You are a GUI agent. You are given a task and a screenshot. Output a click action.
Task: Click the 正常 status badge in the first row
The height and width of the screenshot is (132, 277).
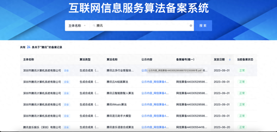pos(242,71)
